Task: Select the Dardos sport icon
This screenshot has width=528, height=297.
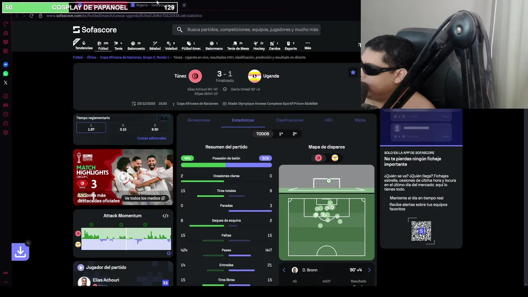Action: click(x=275, y=45)
